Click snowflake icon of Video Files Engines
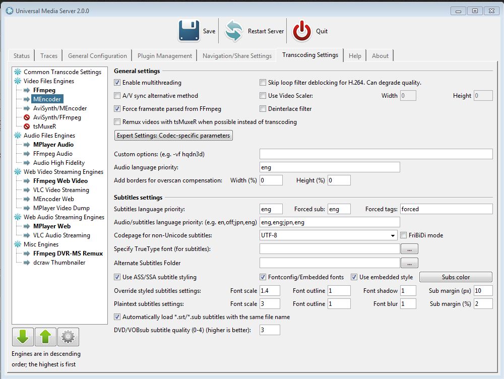504x379 pixels. click(18, 81)
